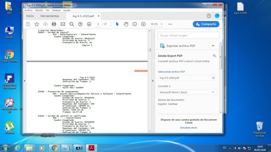Viewport: 271px width, 152px height.
Task: Open the help question mark icon
Action: (x=209, y=16)
